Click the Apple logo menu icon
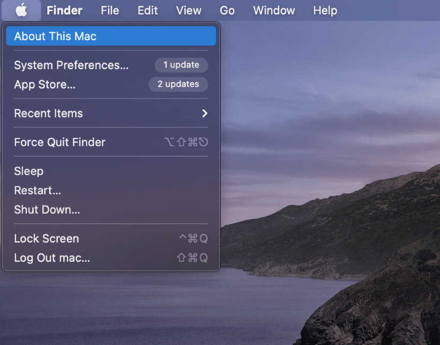 (x=21, y=10)
